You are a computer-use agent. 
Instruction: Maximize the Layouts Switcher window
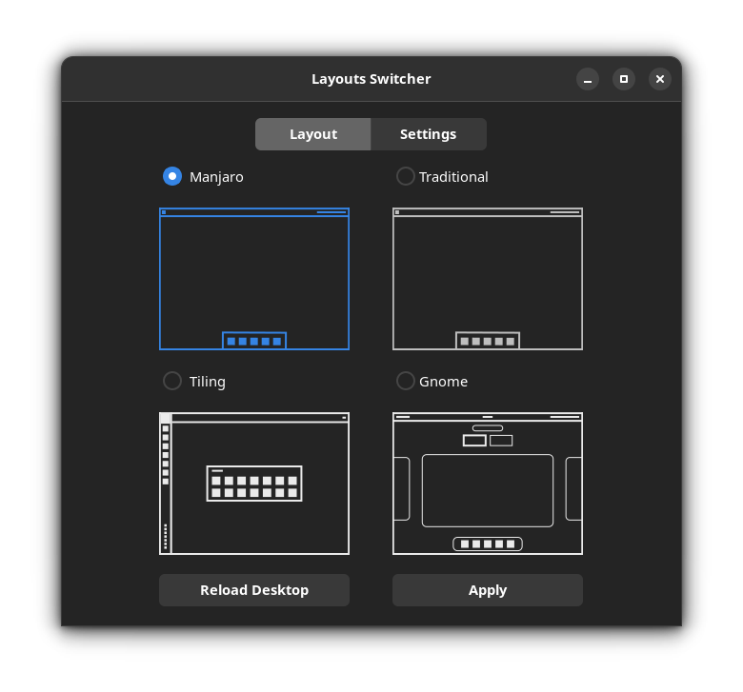[x=624, y=79]
